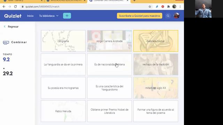Click the Quizlet logo
The height and width of the screenshot is (125, 223).
(x=13, y=16)
